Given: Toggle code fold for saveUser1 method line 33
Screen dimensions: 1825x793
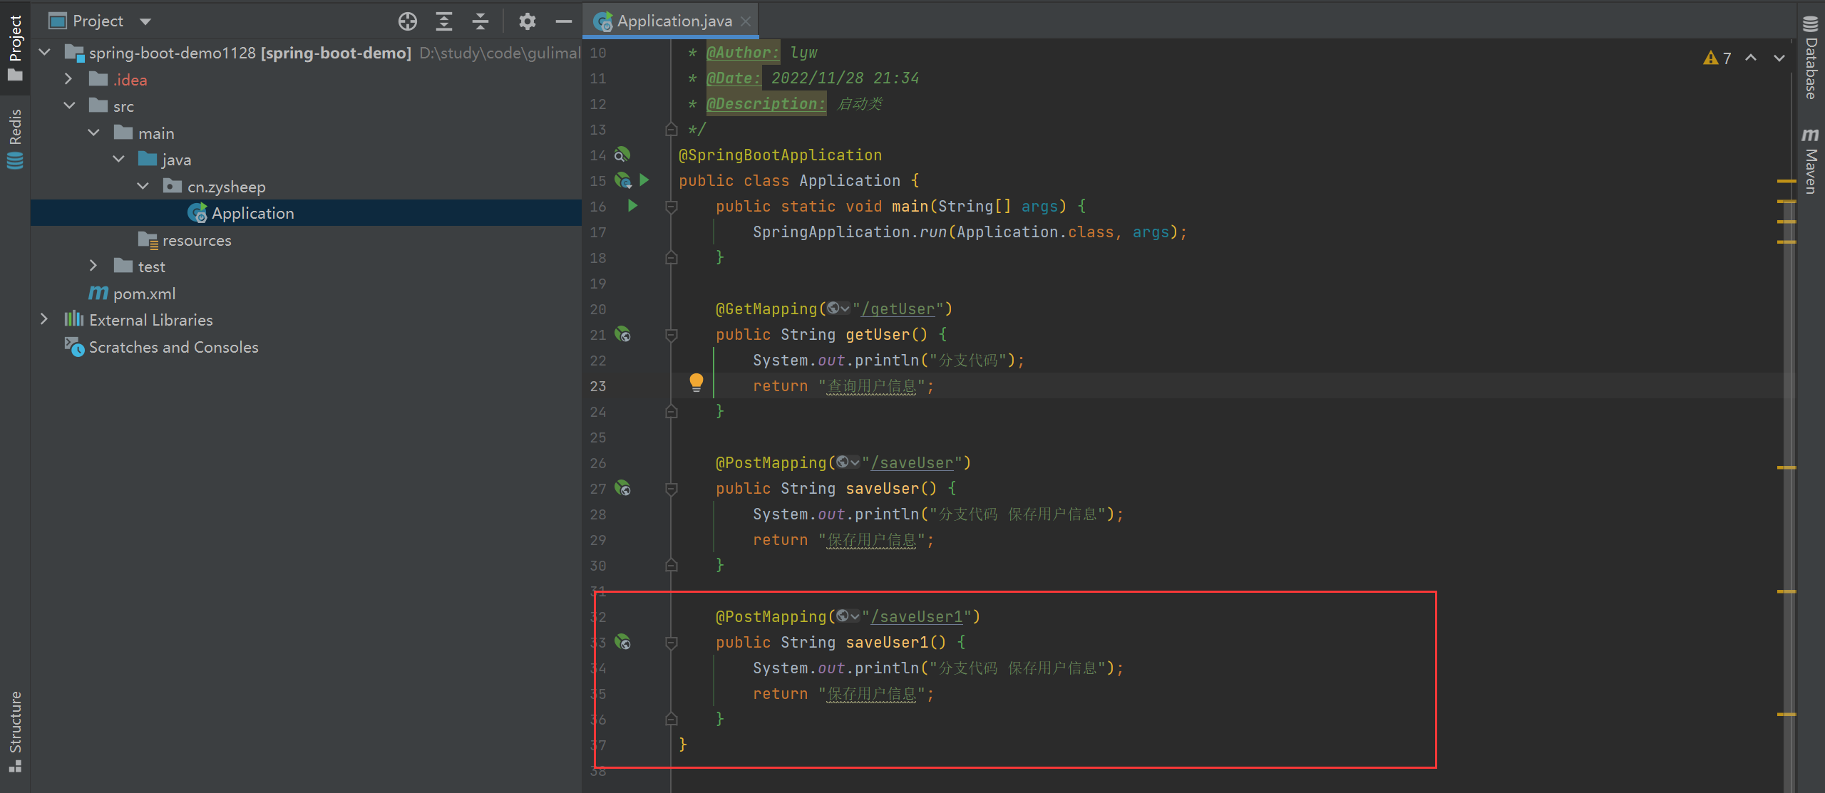Looking at the screenshot, I should point(671,643).
